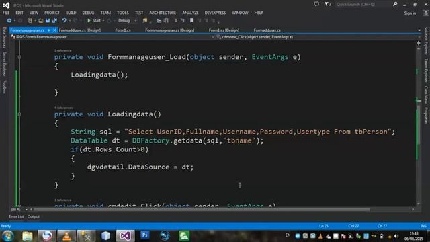Open Photoshop from the taskbar
The width and height of the screenshot is (430, 242).
[145, 235]
